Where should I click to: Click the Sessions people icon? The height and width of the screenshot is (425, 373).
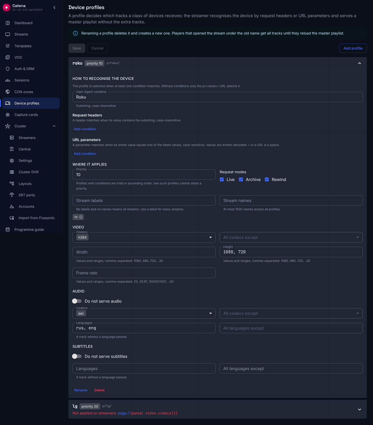(8, 80)
